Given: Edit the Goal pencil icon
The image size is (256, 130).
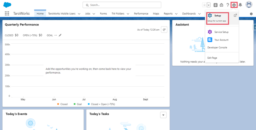Looking at the screenshot, I should (60, 35).
